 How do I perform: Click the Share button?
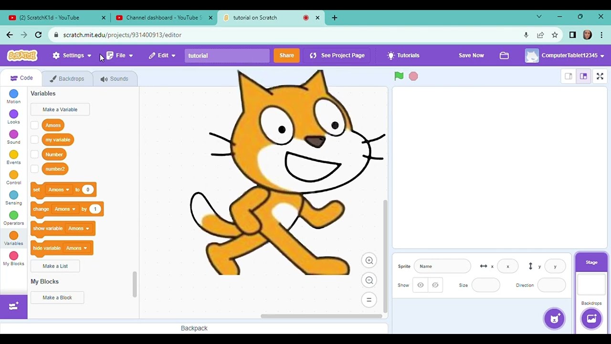point(286,55)
